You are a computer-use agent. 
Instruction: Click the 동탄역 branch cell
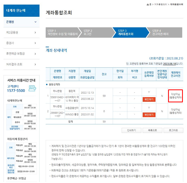point(72,91)
